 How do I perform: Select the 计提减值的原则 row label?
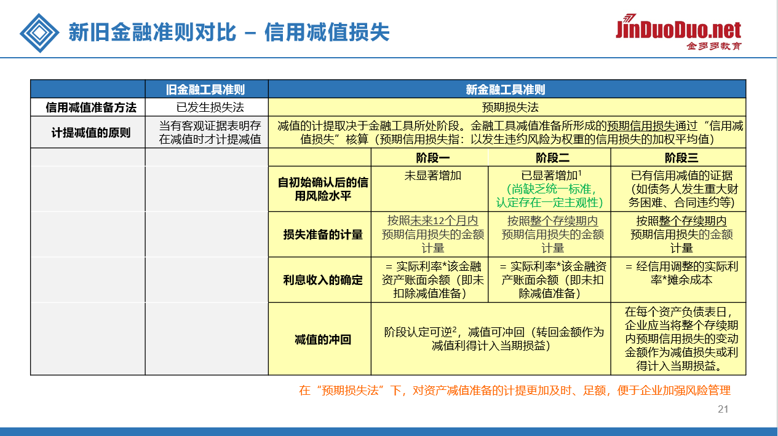tap(88, 132)
